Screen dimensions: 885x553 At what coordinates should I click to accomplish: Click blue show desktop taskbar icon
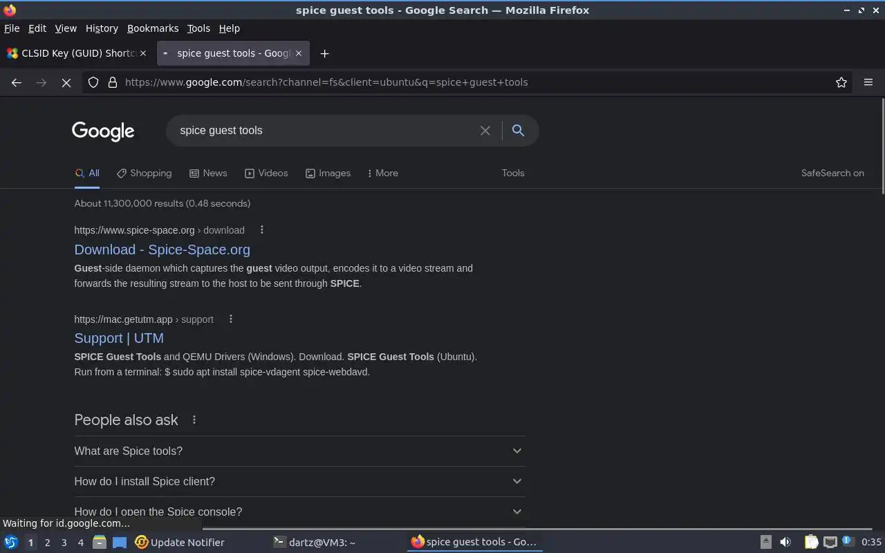[120, 543]
